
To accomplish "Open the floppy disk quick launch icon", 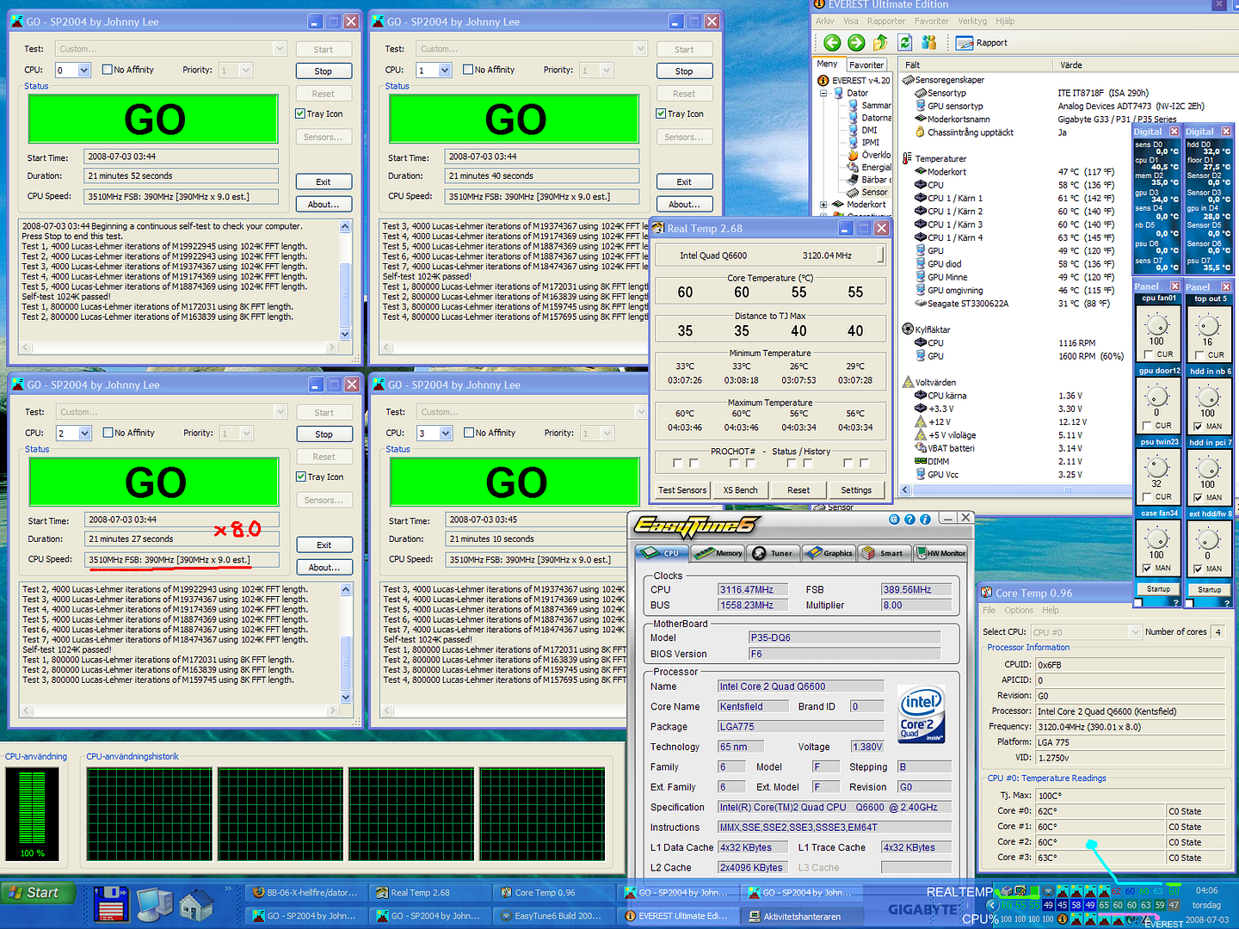I will (x=112, y=904).
